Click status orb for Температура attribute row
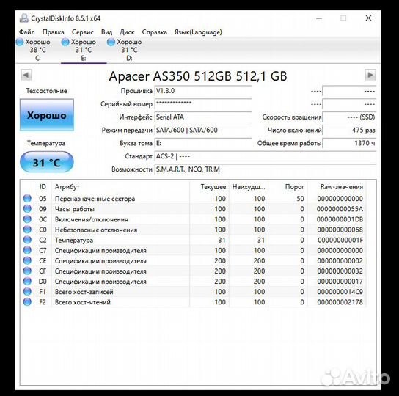This screenshot has height=396, width=399. (x=27, y=240)
